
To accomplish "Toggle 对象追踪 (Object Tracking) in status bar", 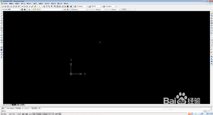I will [x=45, y=114].
